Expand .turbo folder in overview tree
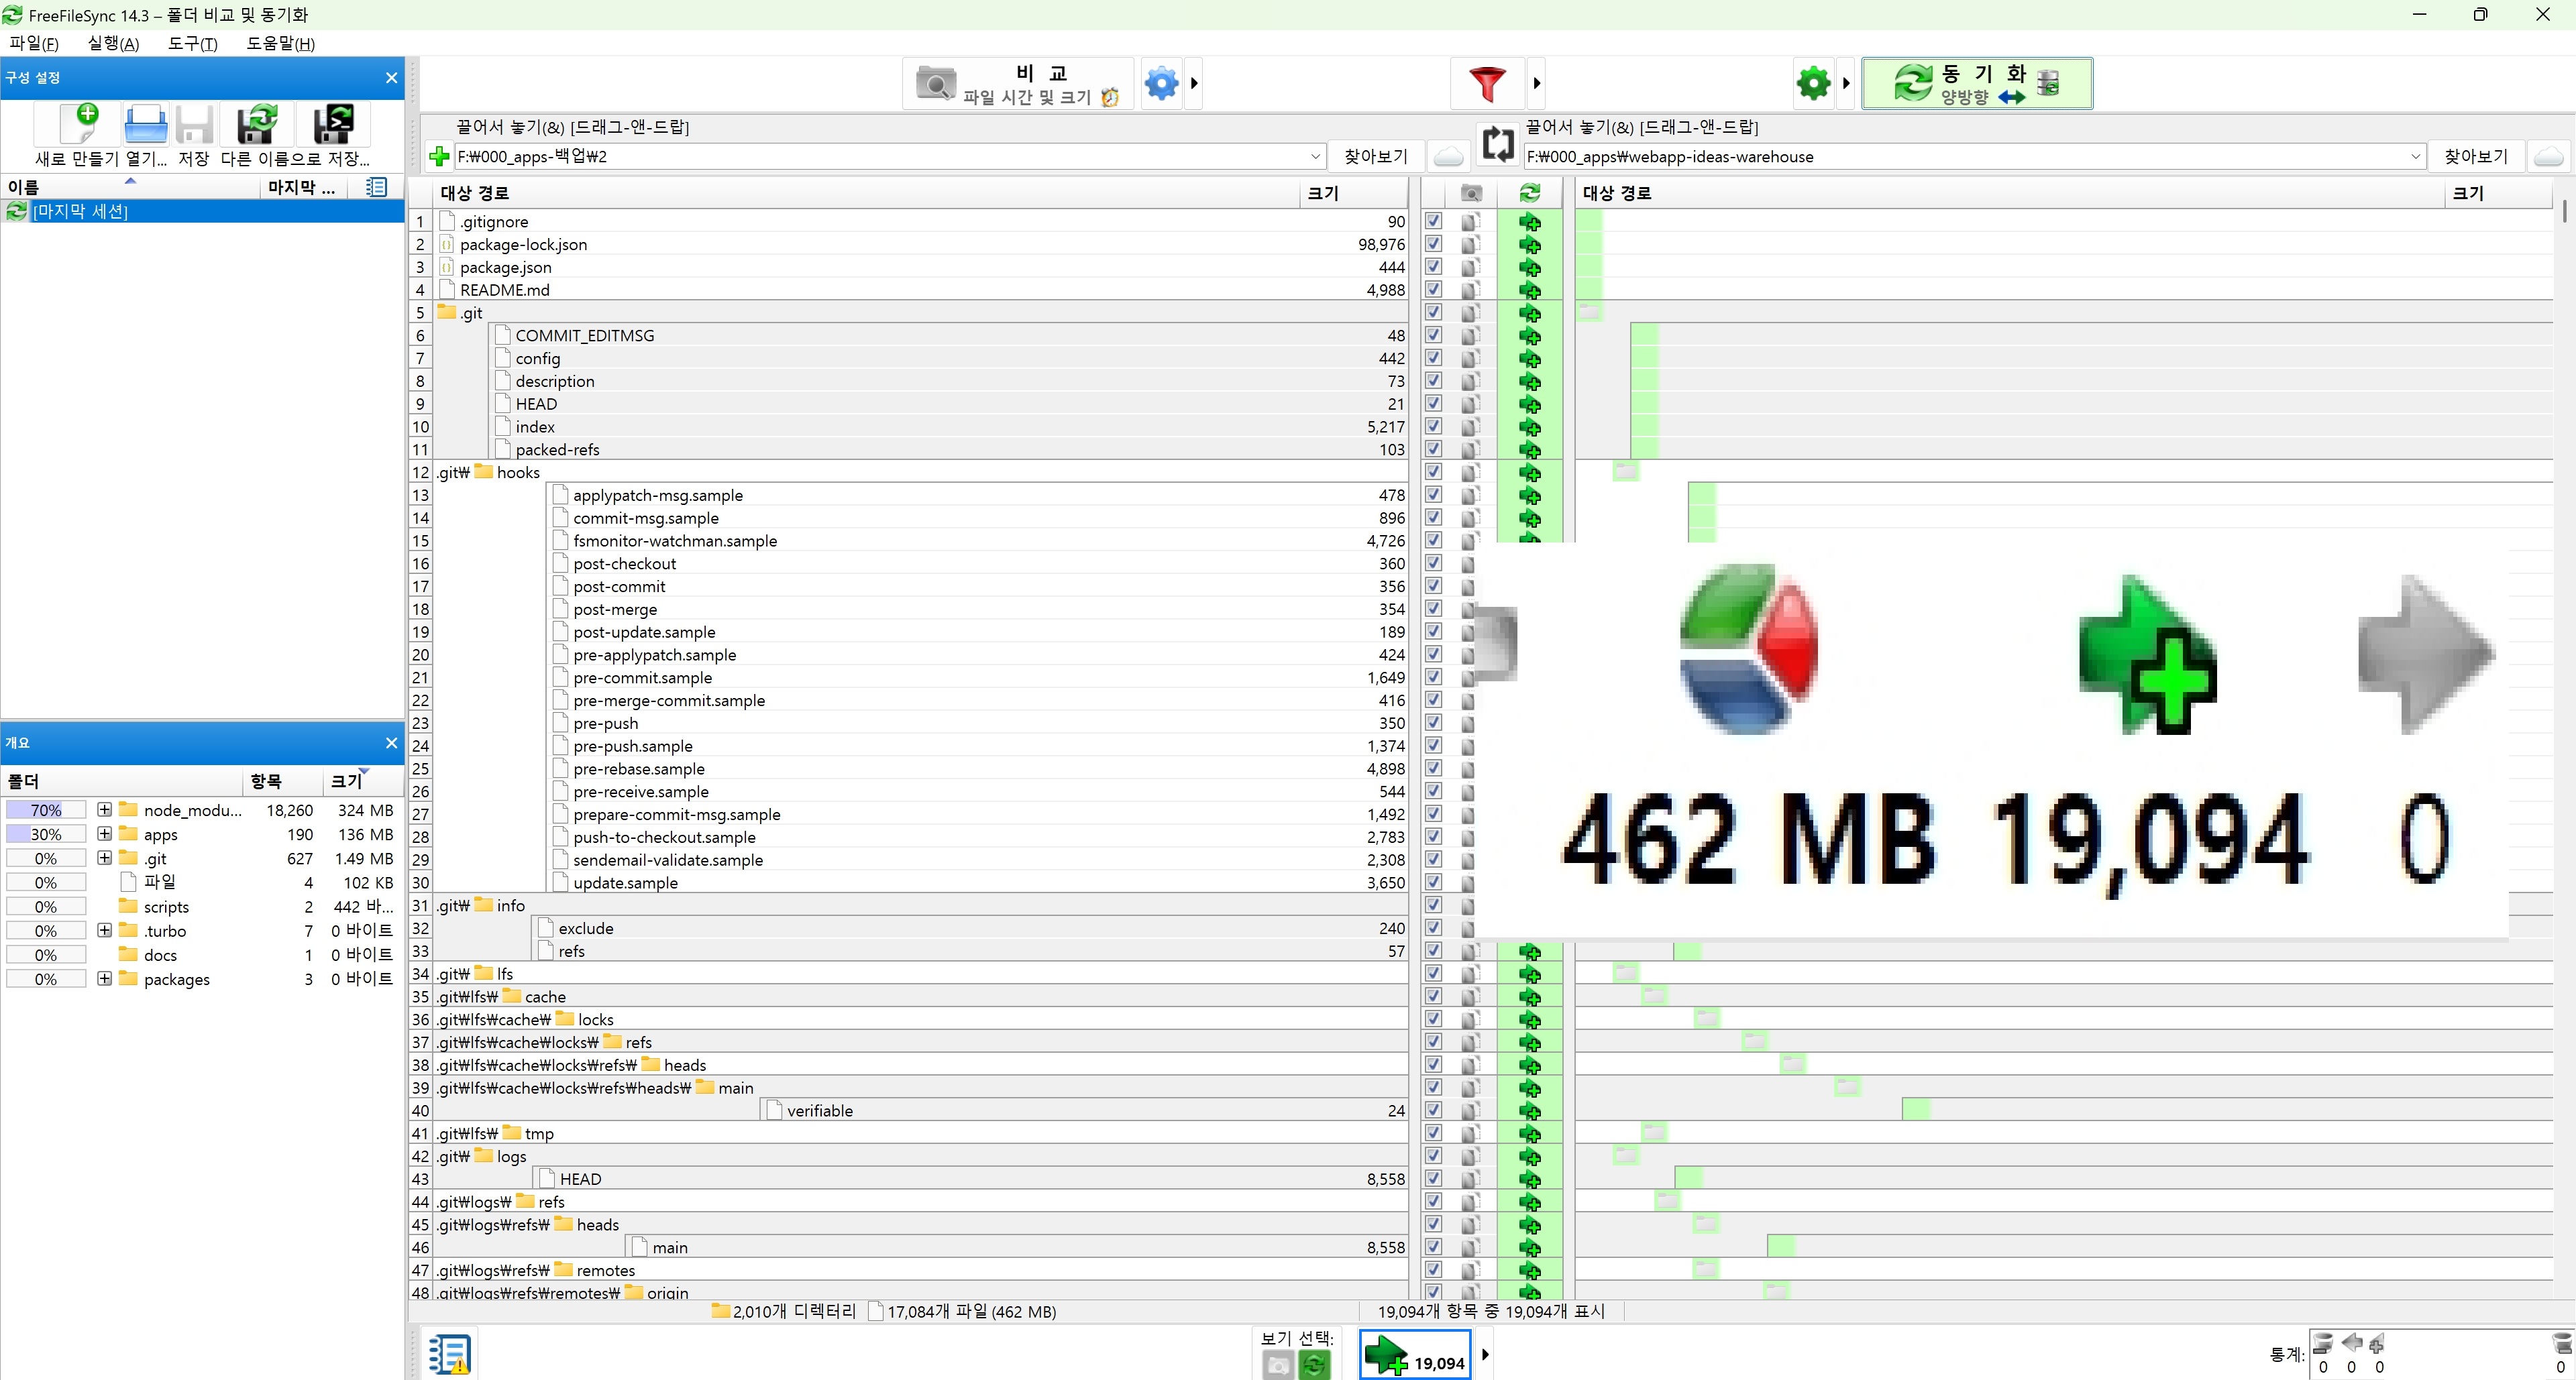The image size is (2576, 1380). click(104, 930)
